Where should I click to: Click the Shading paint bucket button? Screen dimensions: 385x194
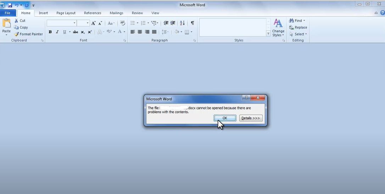coord(177,32)
